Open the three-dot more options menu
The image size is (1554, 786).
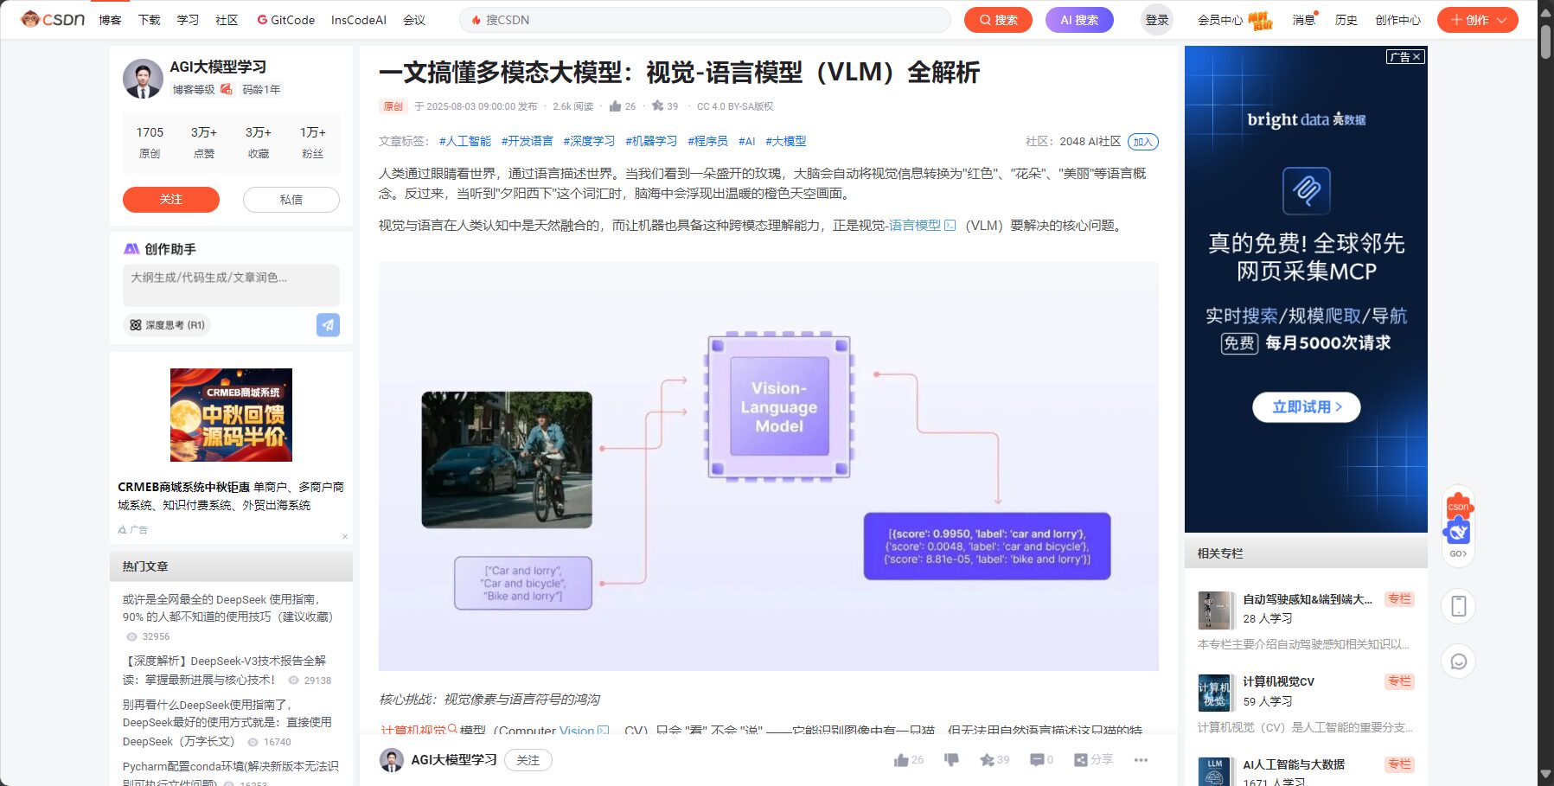coord(1141,760)
